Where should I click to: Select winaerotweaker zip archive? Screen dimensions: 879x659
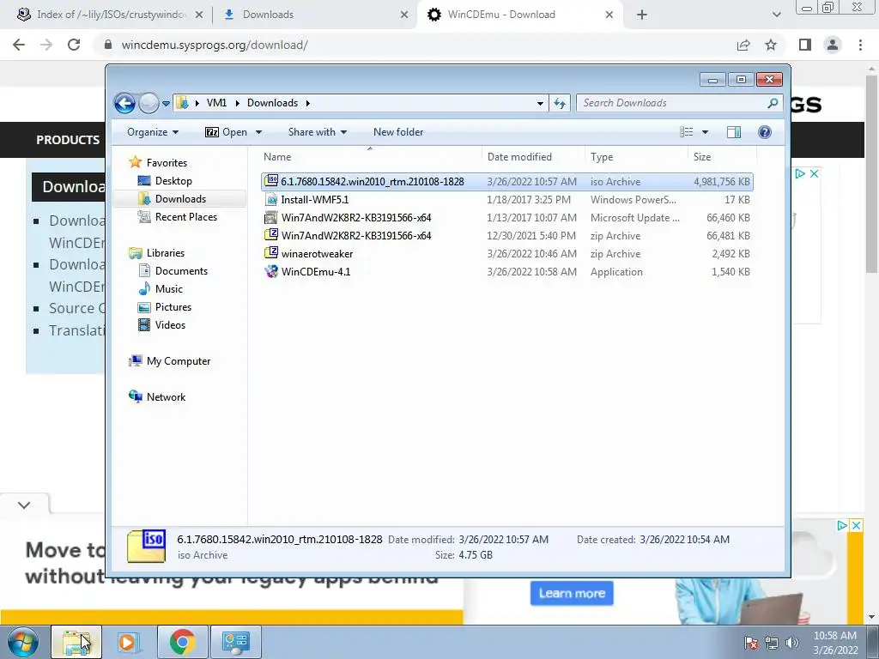507,254
